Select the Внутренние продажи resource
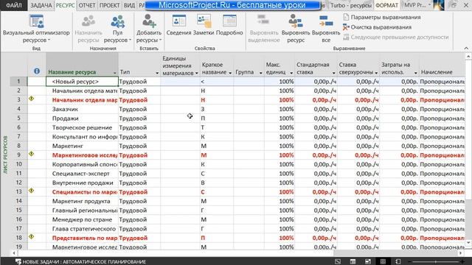The height and width of the screenshot is (265, 472). pos(83,183)
